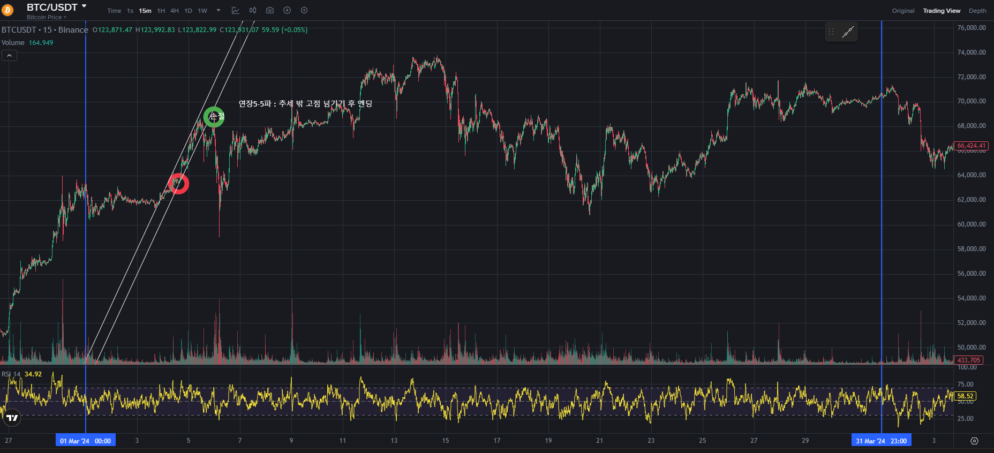
Task: Switch to the Original chart tab
Action: pyautogui.click(x=903, y=11)
